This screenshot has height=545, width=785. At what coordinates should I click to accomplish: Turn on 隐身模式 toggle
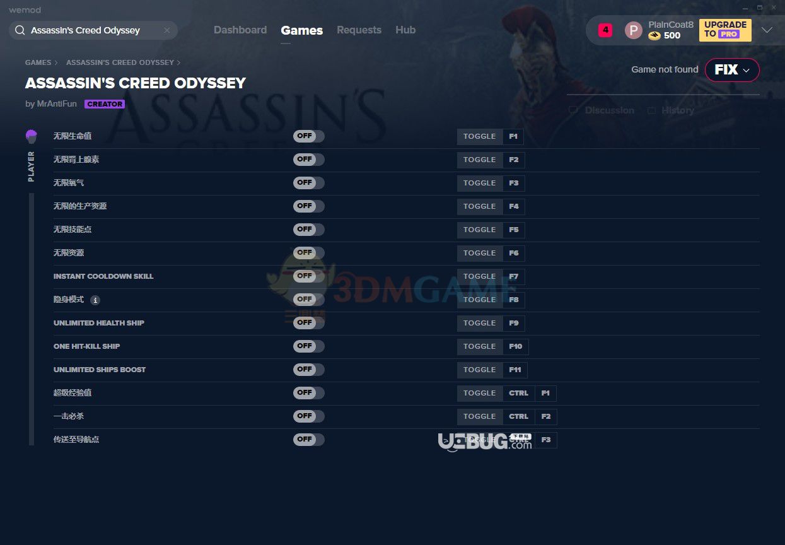tap(308, 300)
